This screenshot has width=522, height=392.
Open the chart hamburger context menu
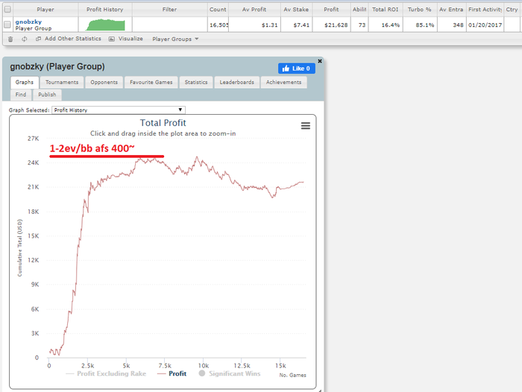tap(306, 126)
